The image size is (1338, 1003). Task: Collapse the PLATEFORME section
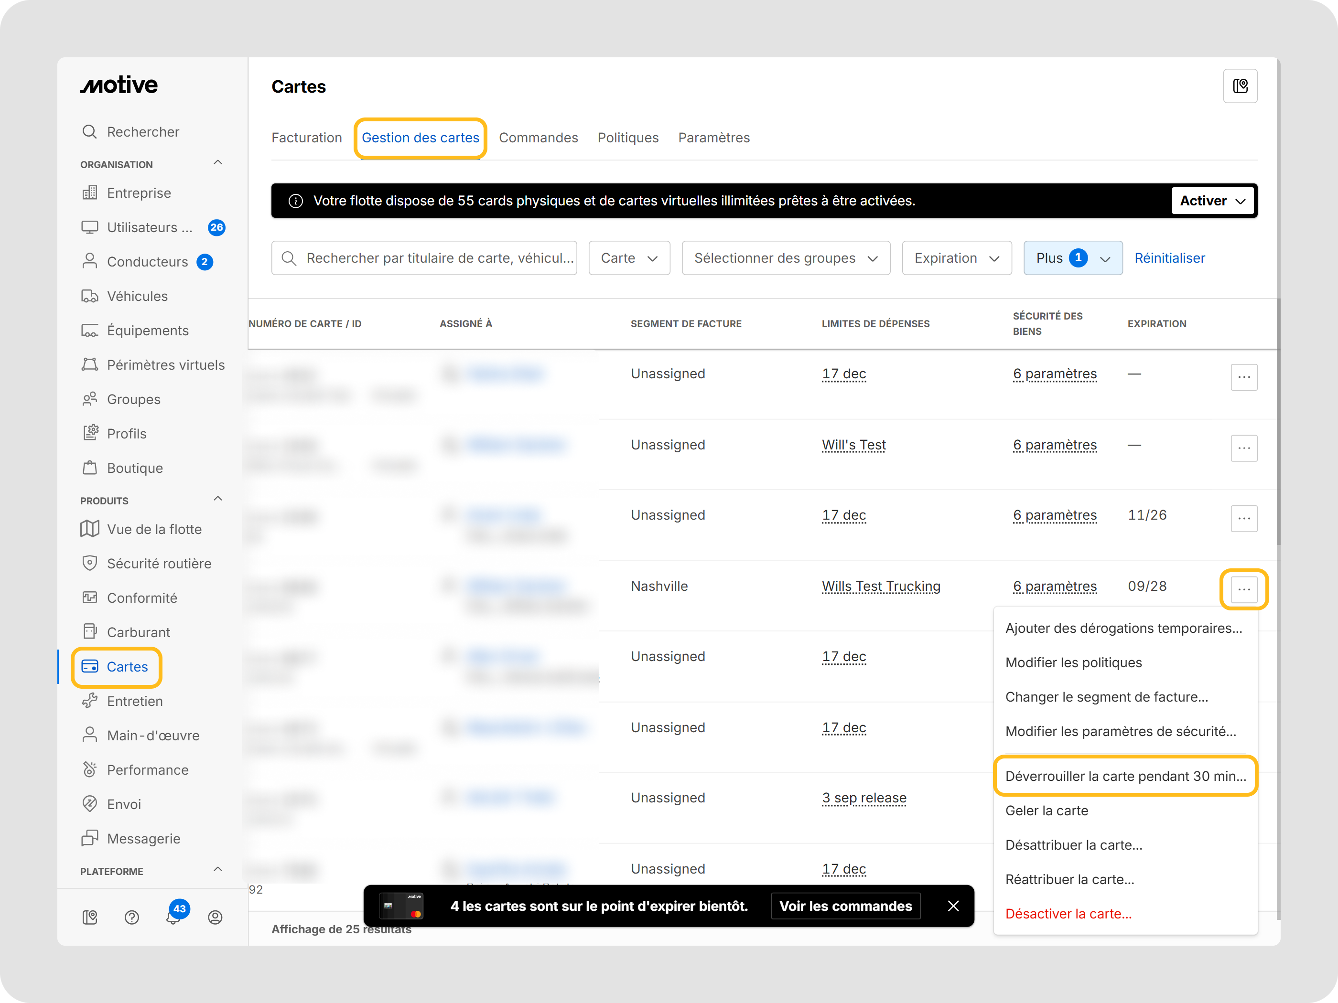click(x=218, y=869)
